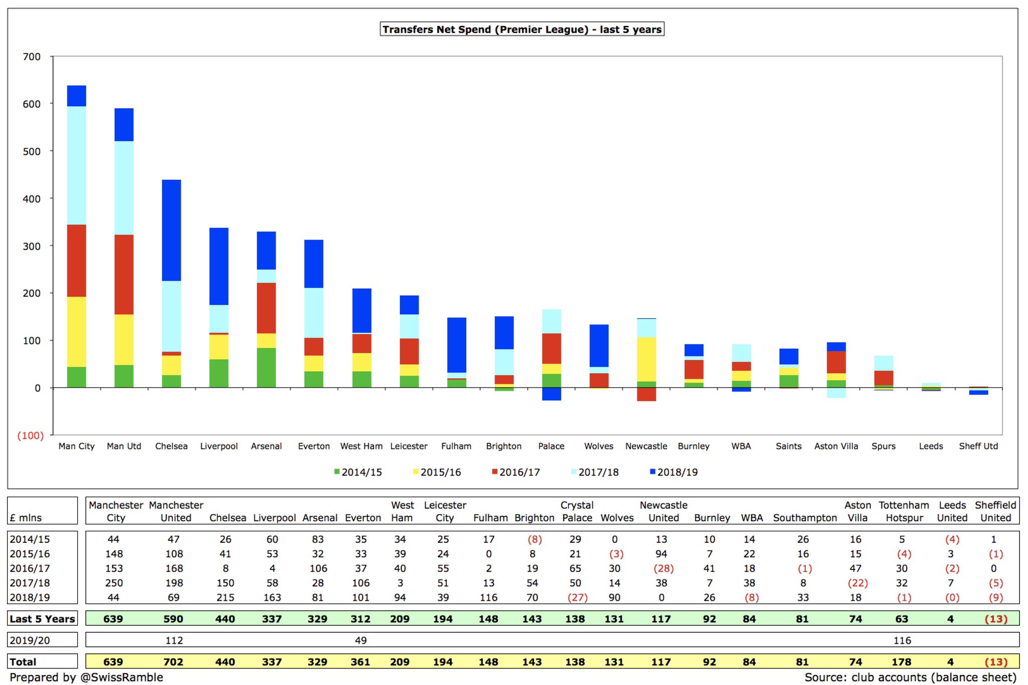Screen dimensions: 1028x685
Task: Click the Palace x-axis label
Action: pos(551,446)
